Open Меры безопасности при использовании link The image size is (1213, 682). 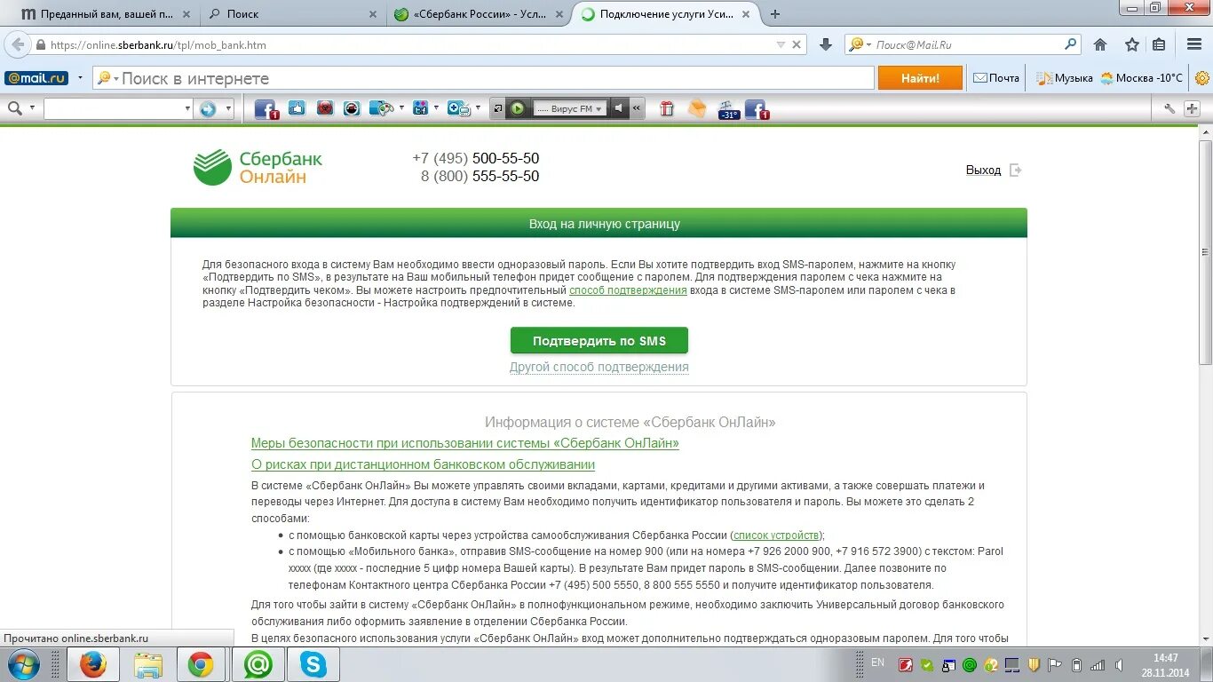pos(464,443)
